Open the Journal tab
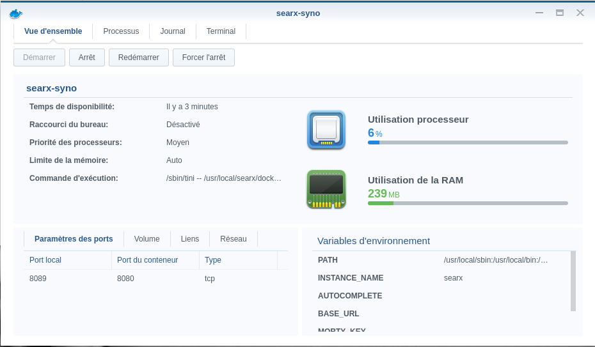595x347 pixels. (173, 31)
